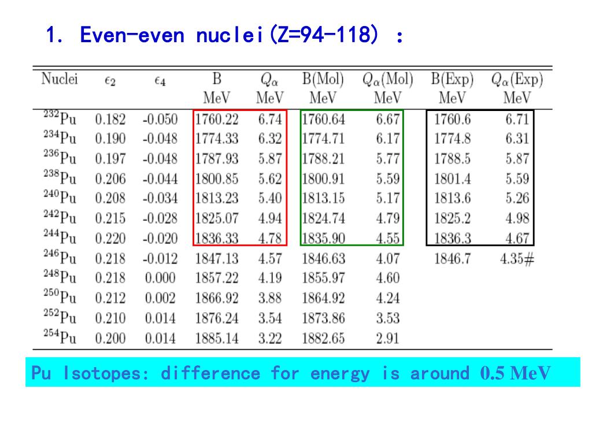Click the 'B(Exp)' column header
592x444 pixels.
(x=452, y=79)
